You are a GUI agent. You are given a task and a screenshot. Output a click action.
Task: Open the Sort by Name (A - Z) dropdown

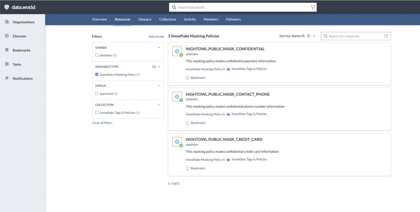(297, 36)
